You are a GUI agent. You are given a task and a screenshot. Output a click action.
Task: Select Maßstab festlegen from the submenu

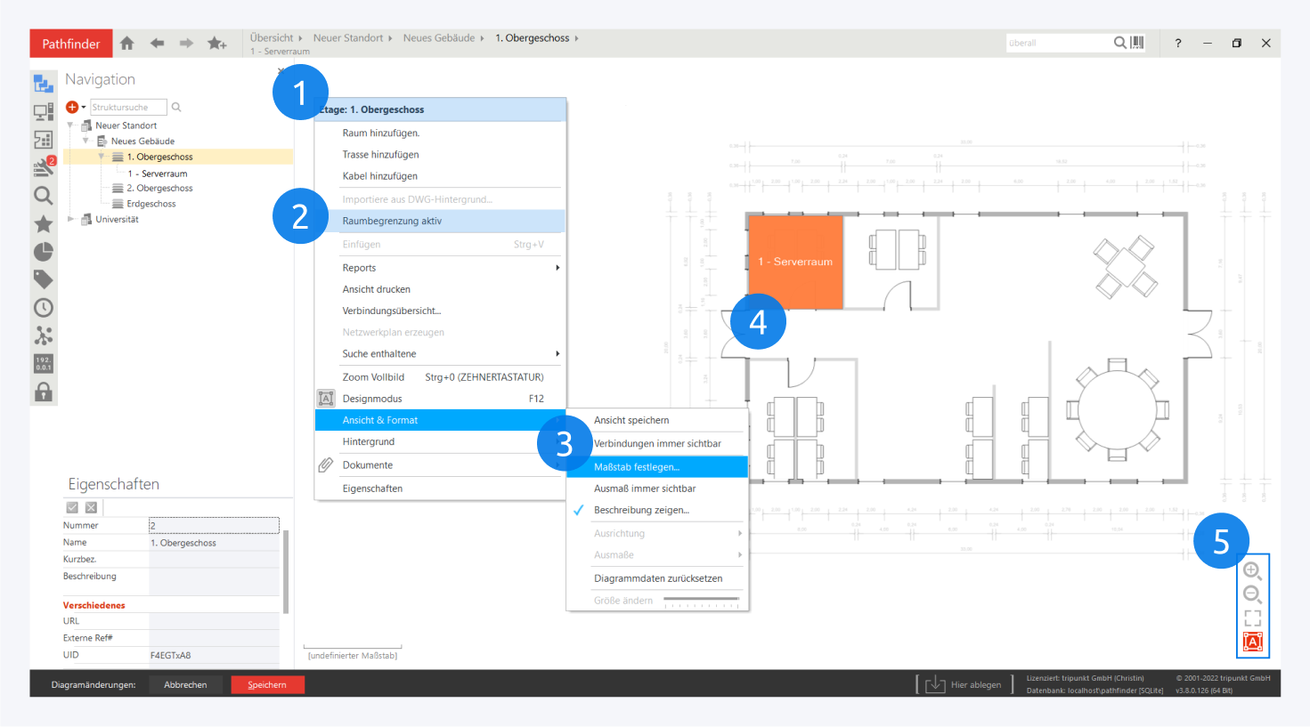point(637,467)
